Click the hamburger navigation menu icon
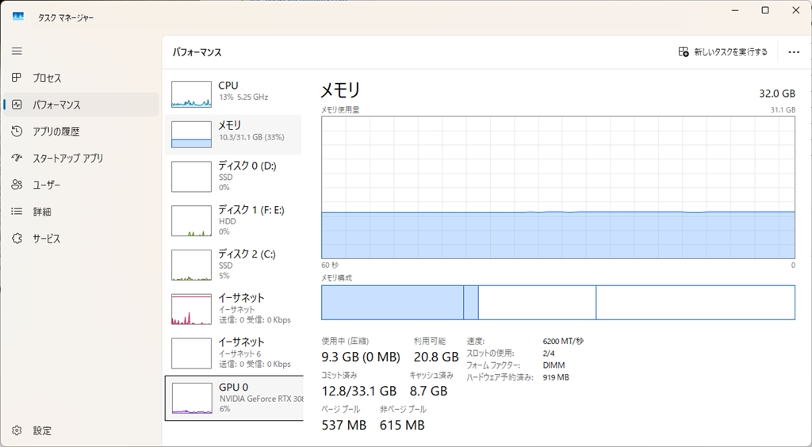 click(x=17, y=51)
